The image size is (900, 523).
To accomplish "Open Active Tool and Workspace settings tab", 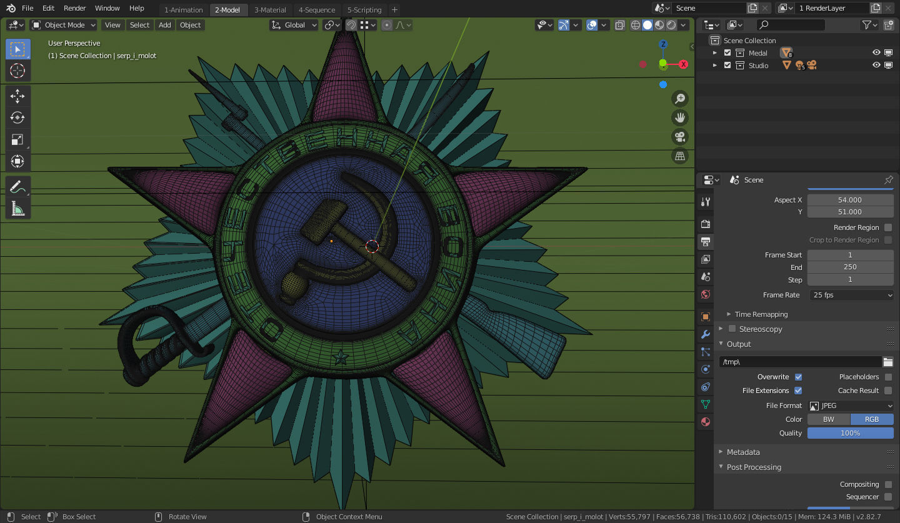I will (706, 202).
